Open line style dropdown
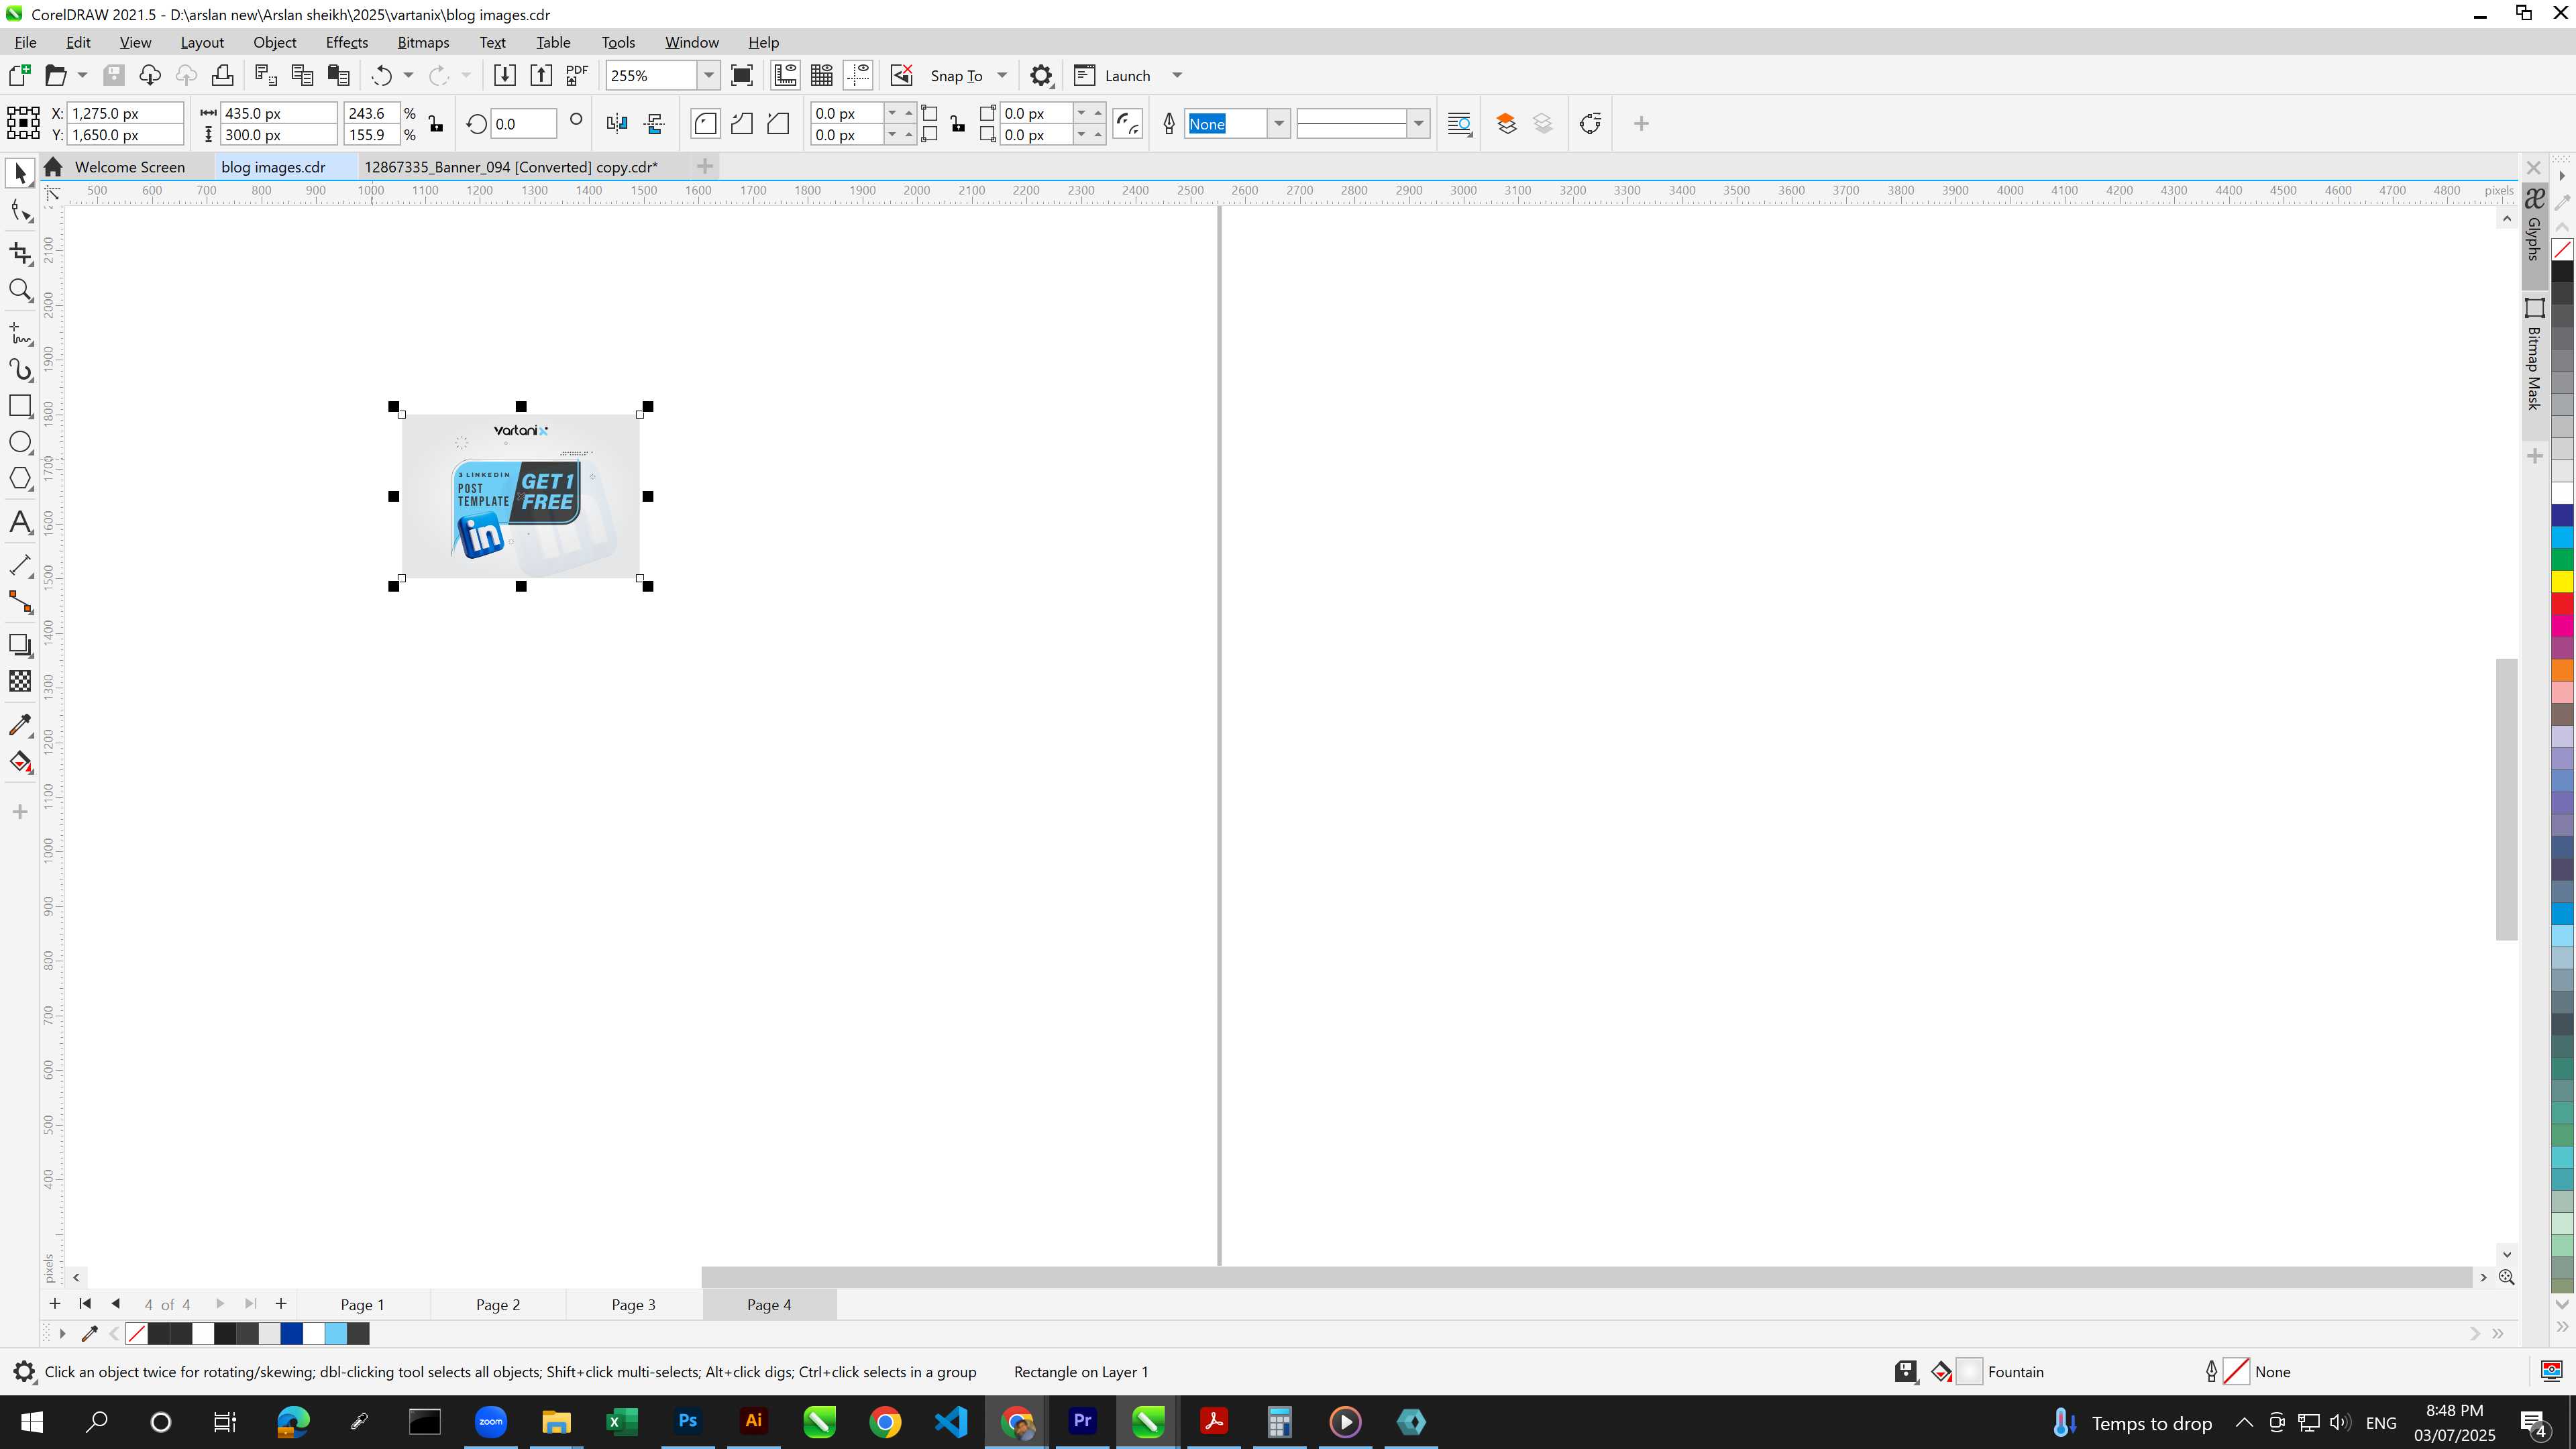2576x1449 pixels. 1418,124
